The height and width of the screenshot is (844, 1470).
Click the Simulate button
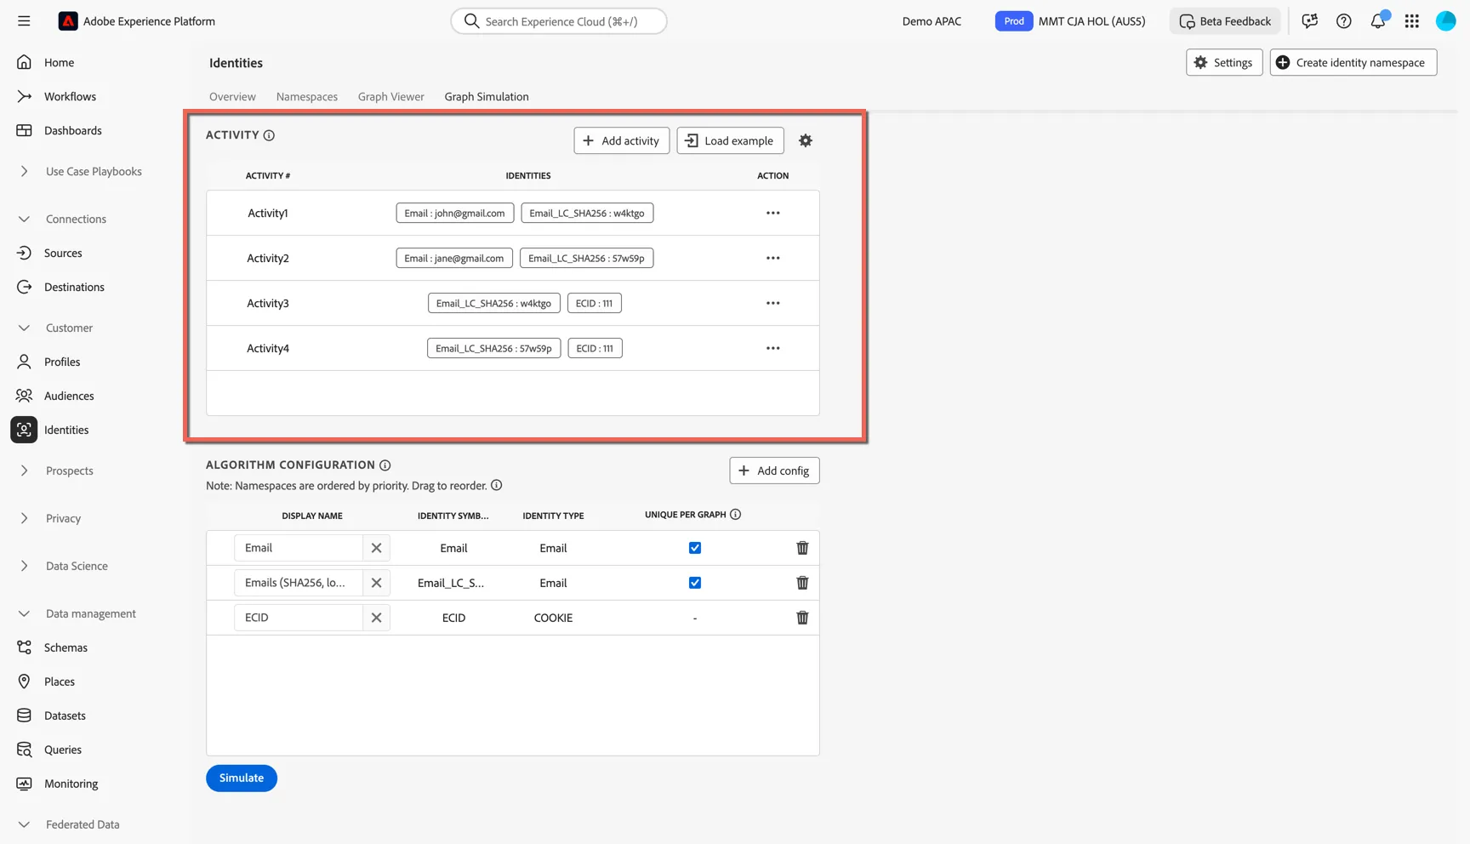[242, 778]
